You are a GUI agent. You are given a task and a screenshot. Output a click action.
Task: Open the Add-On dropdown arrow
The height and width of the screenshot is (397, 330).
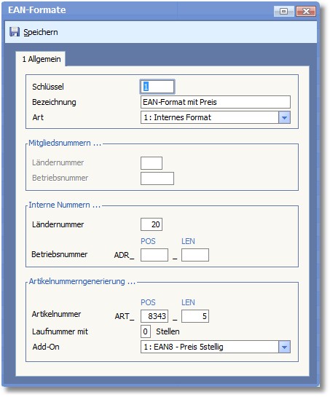point(284,347)
